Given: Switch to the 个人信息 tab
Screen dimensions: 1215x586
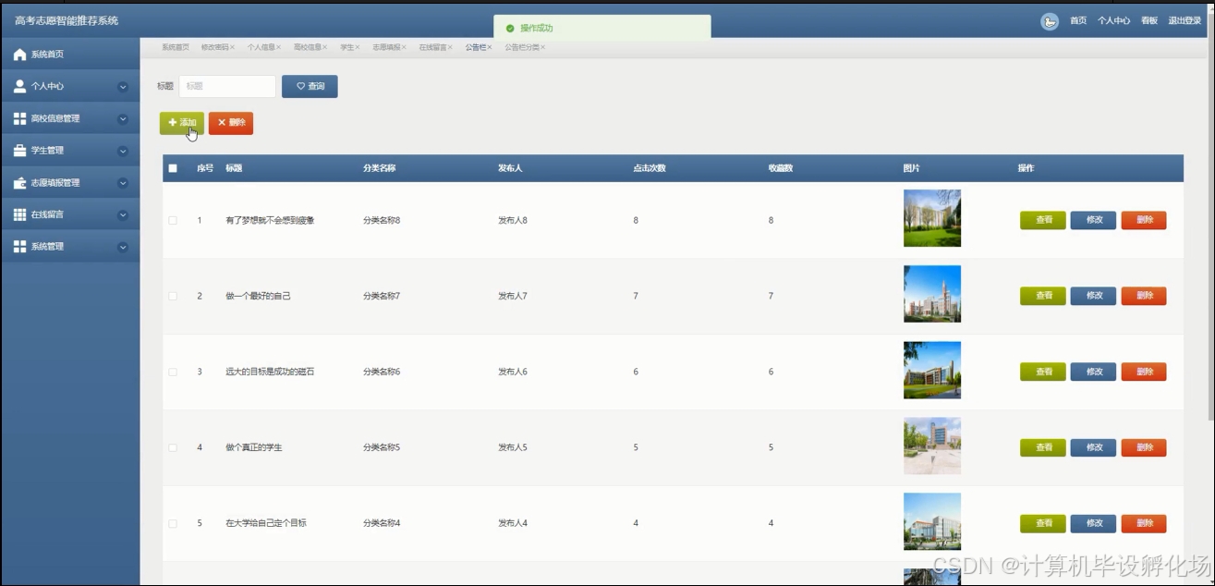Looking at the screenshot, I should (261, 47).
